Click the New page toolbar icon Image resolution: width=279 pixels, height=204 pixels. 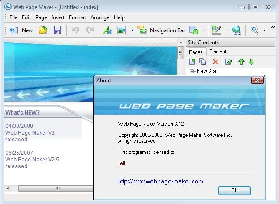[x=14, y=30]
